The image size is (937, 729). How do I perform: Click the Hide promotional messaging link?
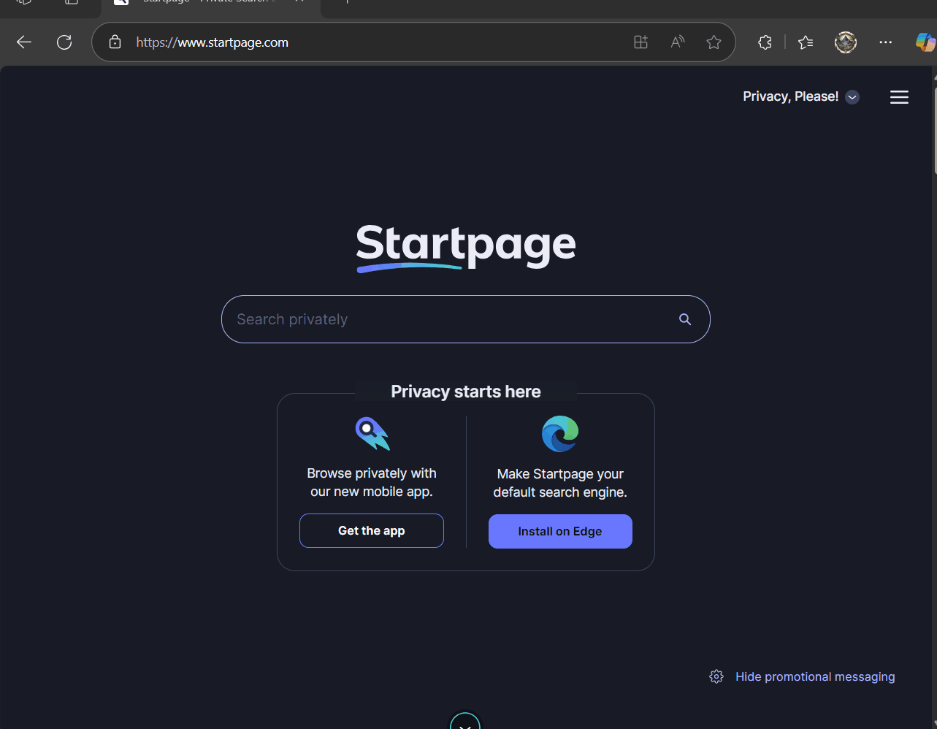pos(815,676)
